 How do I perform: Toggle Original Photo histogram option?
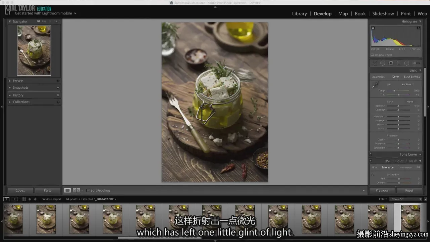point(372,55)
